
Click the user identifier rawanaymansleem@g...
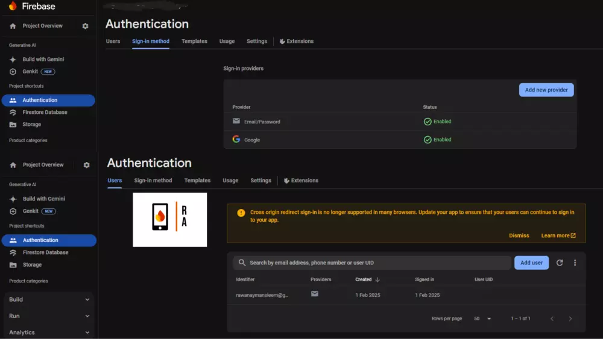click(x=262, y=295)
